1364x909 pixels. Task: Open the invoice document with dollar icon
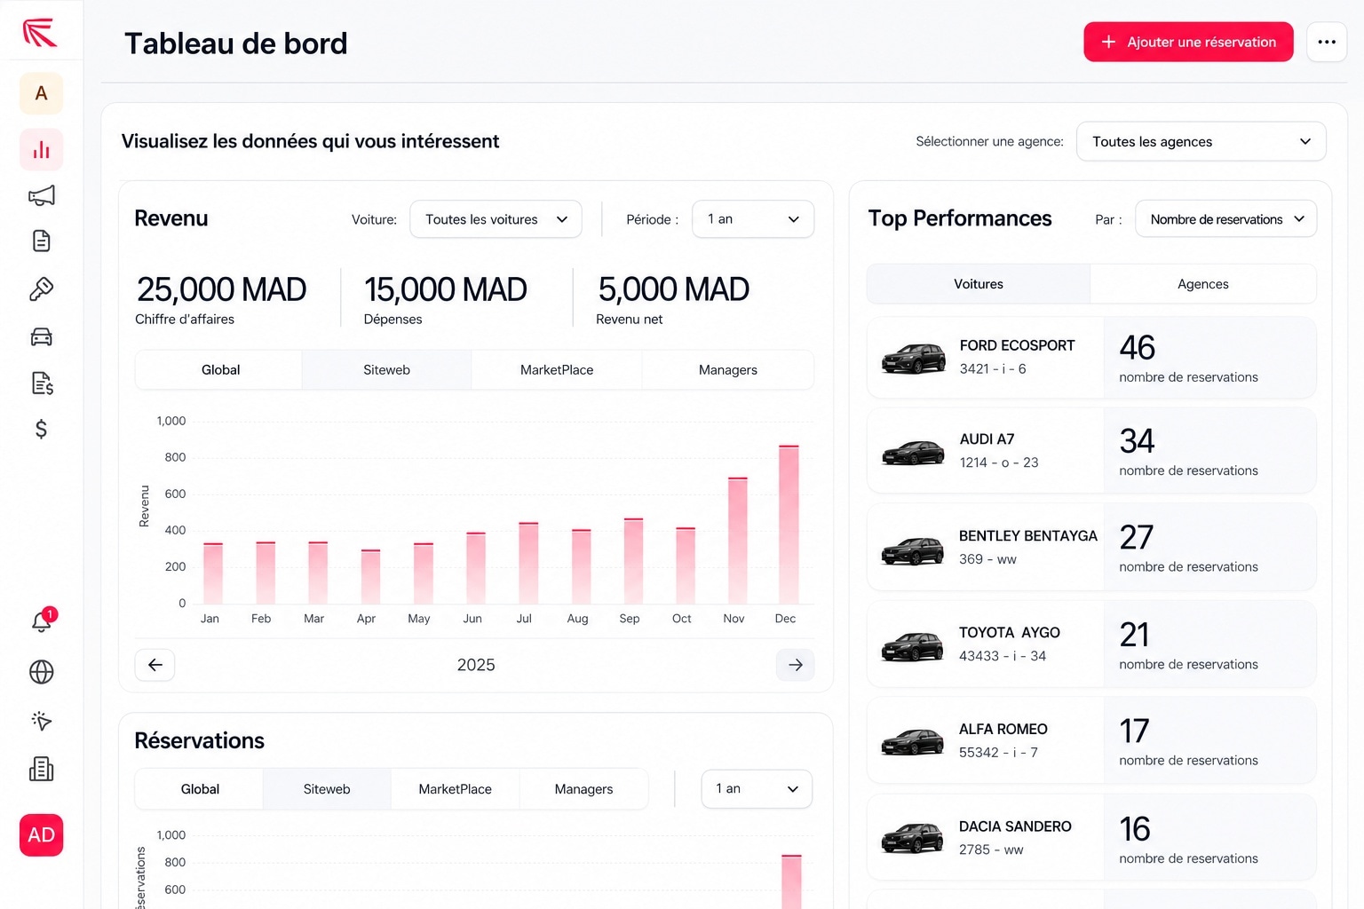(42, 383)
